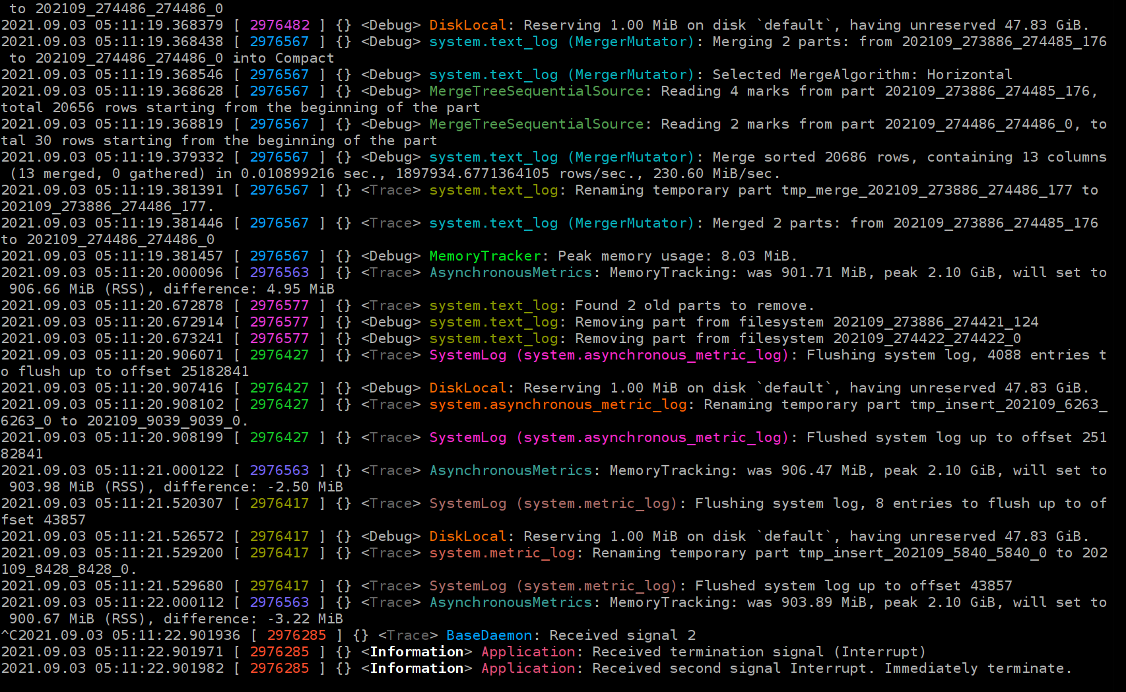Click 'difference: -3.22 MiB' value
This screenshot has height=692, width=1126.
point(253,619)
